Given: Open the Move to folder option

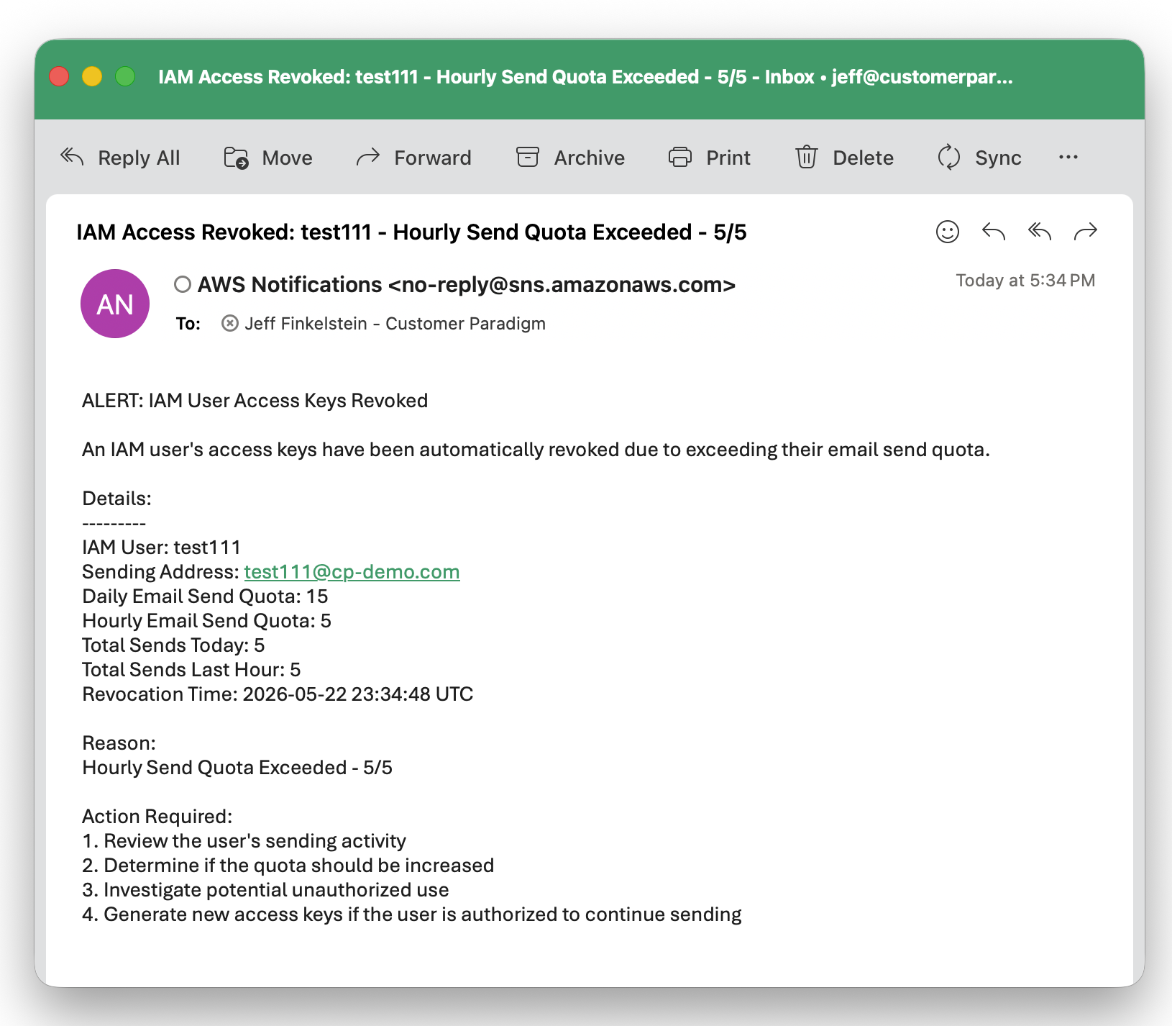Looking at the screenshot, I should pos(267,158).
